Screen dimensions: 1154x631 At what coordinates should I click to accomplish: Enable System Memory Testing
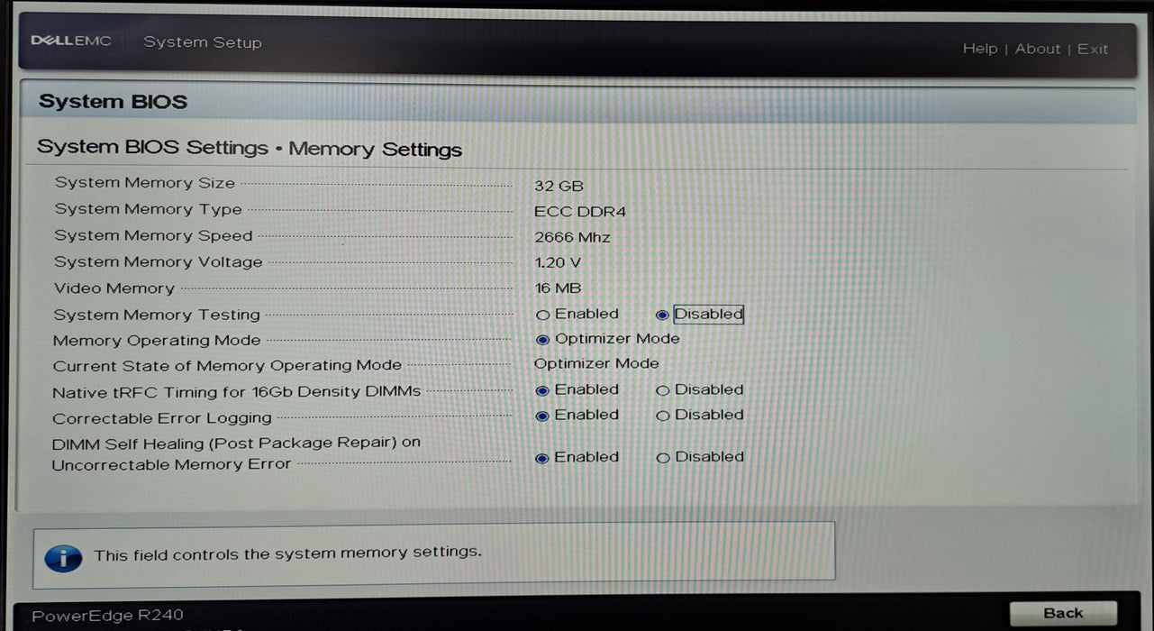[x=544, y=314]
